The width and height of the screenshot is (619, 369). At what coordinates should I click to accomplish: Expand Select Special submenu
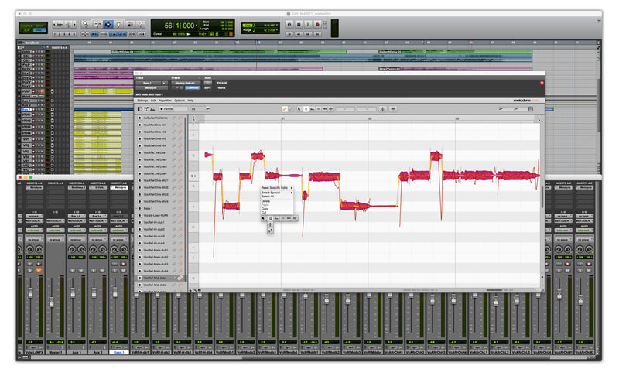click(x=277, y=192)
